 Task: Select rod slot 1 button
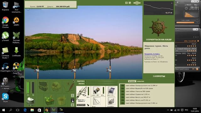tap(73, 95)
